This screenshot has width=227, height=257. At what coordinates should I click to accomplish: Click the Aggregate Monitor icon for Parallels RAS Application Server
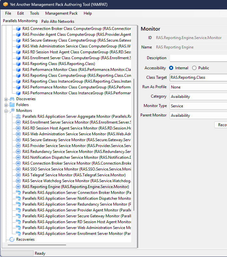(19, 116)
